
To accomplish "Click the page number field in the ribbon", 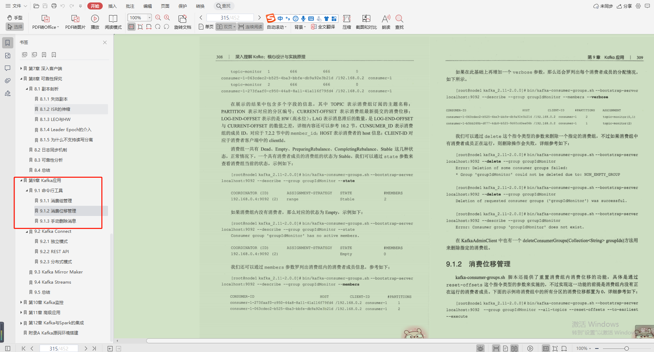I will [230, 18].
